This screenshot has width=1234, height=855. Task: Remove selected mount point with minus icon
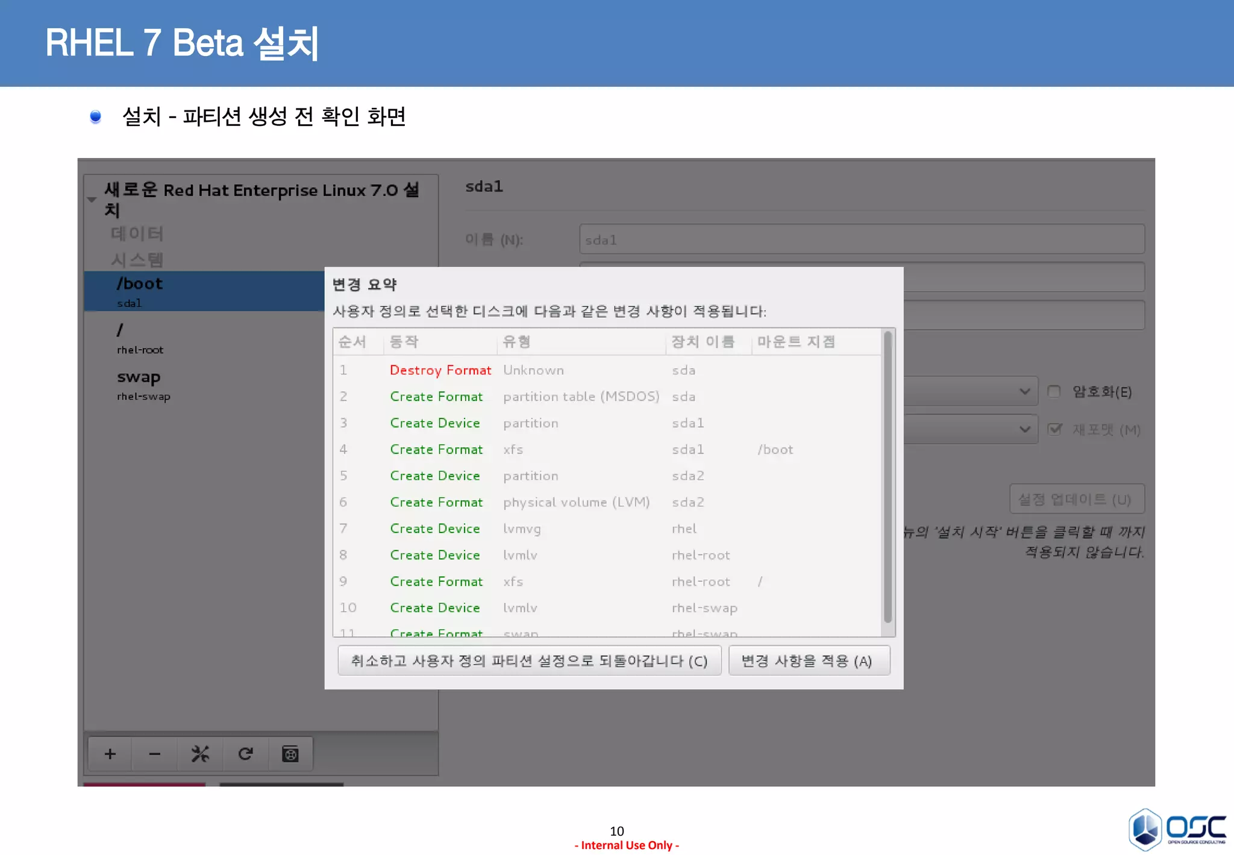click(155, 754)
